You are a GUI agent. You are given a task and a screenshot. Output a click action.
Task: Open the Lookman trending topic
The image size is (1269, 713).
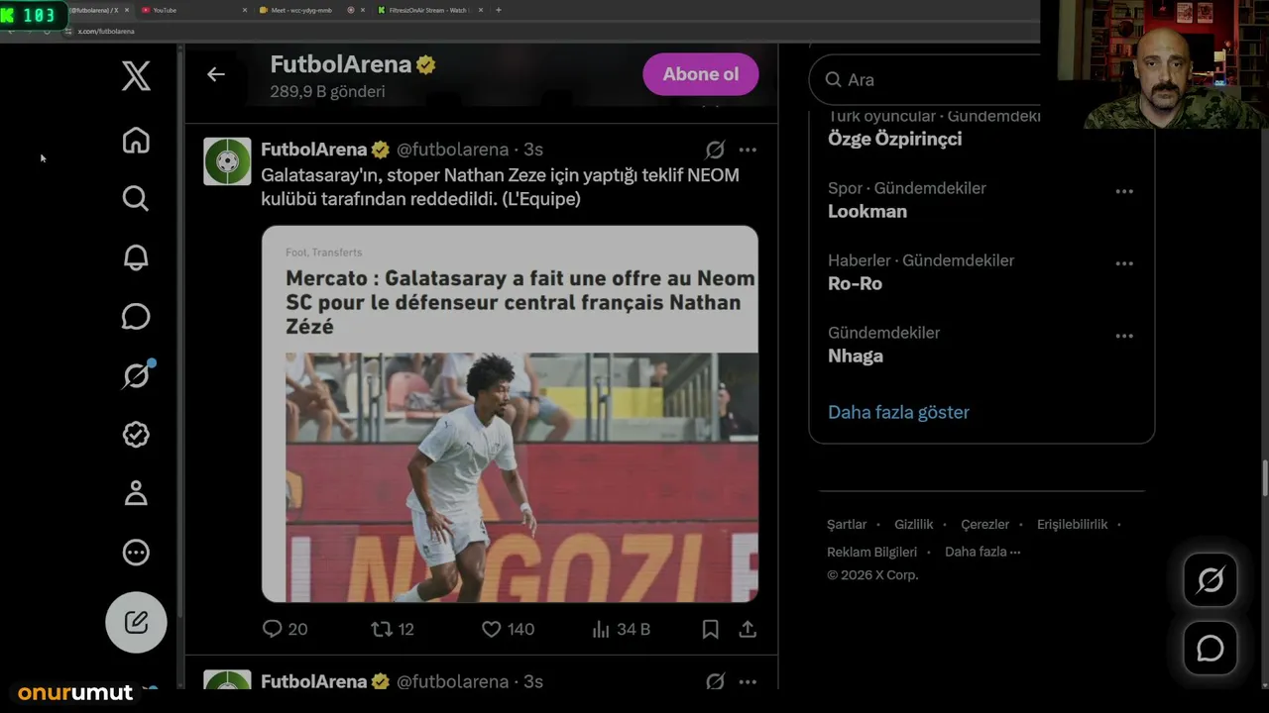click(x=867, y=211)
